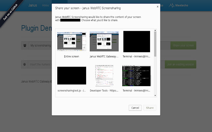
Task: Click the Developer Tools - https label
Action: (104, 90)
